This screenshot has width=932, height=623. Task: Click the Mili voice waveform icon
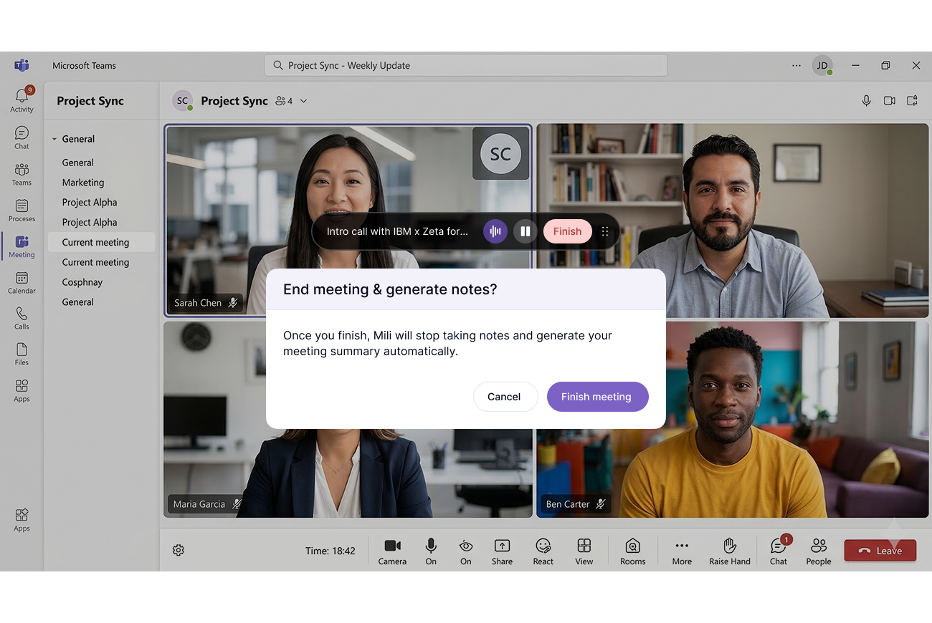495,231
